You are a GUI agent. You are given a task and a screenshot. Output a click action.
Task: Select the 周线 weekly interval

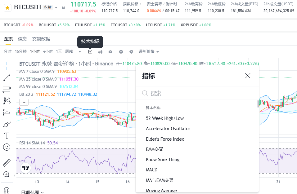[x=69, y=51]
